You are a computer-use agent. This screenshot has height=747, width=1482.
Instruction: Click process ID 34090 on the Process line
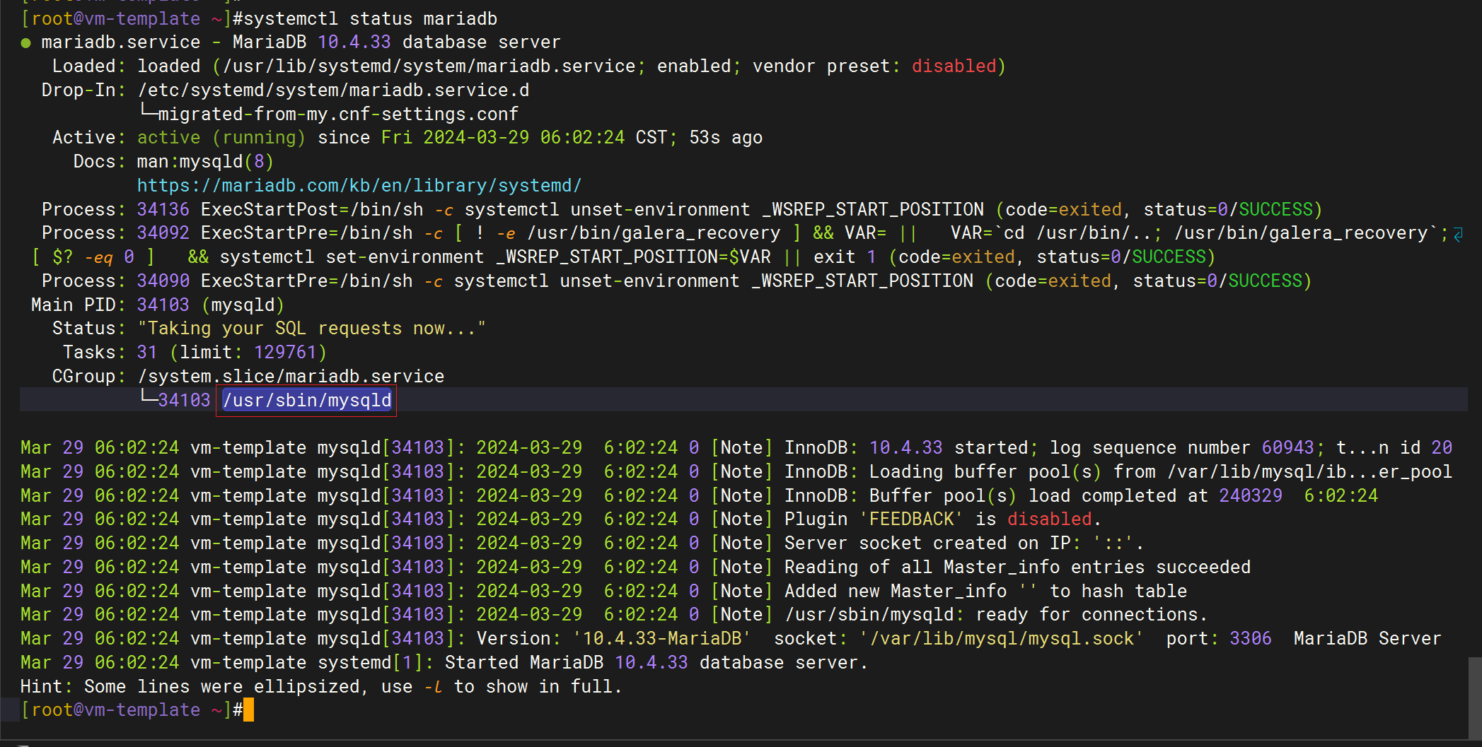(x=163, y=281)
